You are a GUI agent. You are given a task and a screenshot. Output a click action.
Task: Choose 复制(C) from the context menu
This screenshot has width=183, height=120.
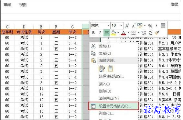(105, 53)
